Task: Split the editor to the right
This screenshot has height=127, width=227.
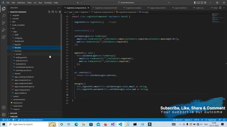Action: tap(220, 8)
